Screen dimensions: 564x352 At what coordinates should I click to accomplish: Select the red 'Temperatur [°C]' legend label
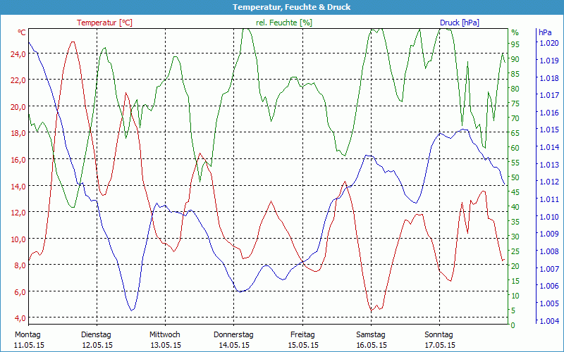pyautogui.click(x=104, y=23)
